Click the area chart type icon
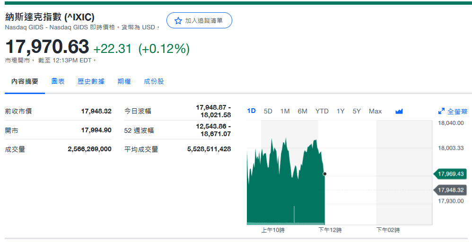Screen dimensions: 472x242 coord(399,112)
